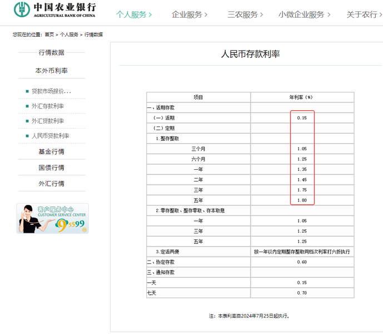Click the 人民币存款利率 page heading

250,54
